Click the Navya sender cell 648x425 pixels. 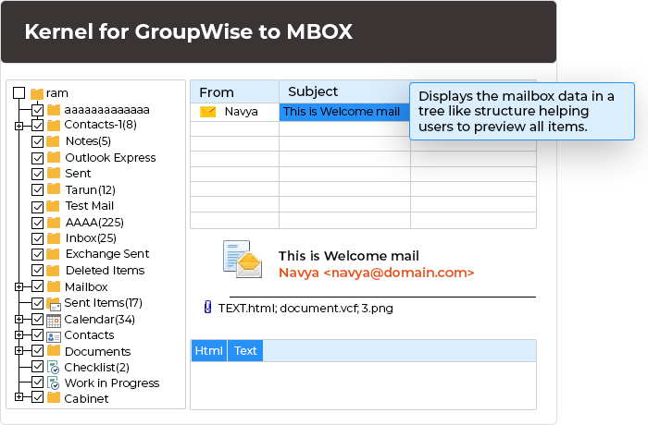point(235,112)
